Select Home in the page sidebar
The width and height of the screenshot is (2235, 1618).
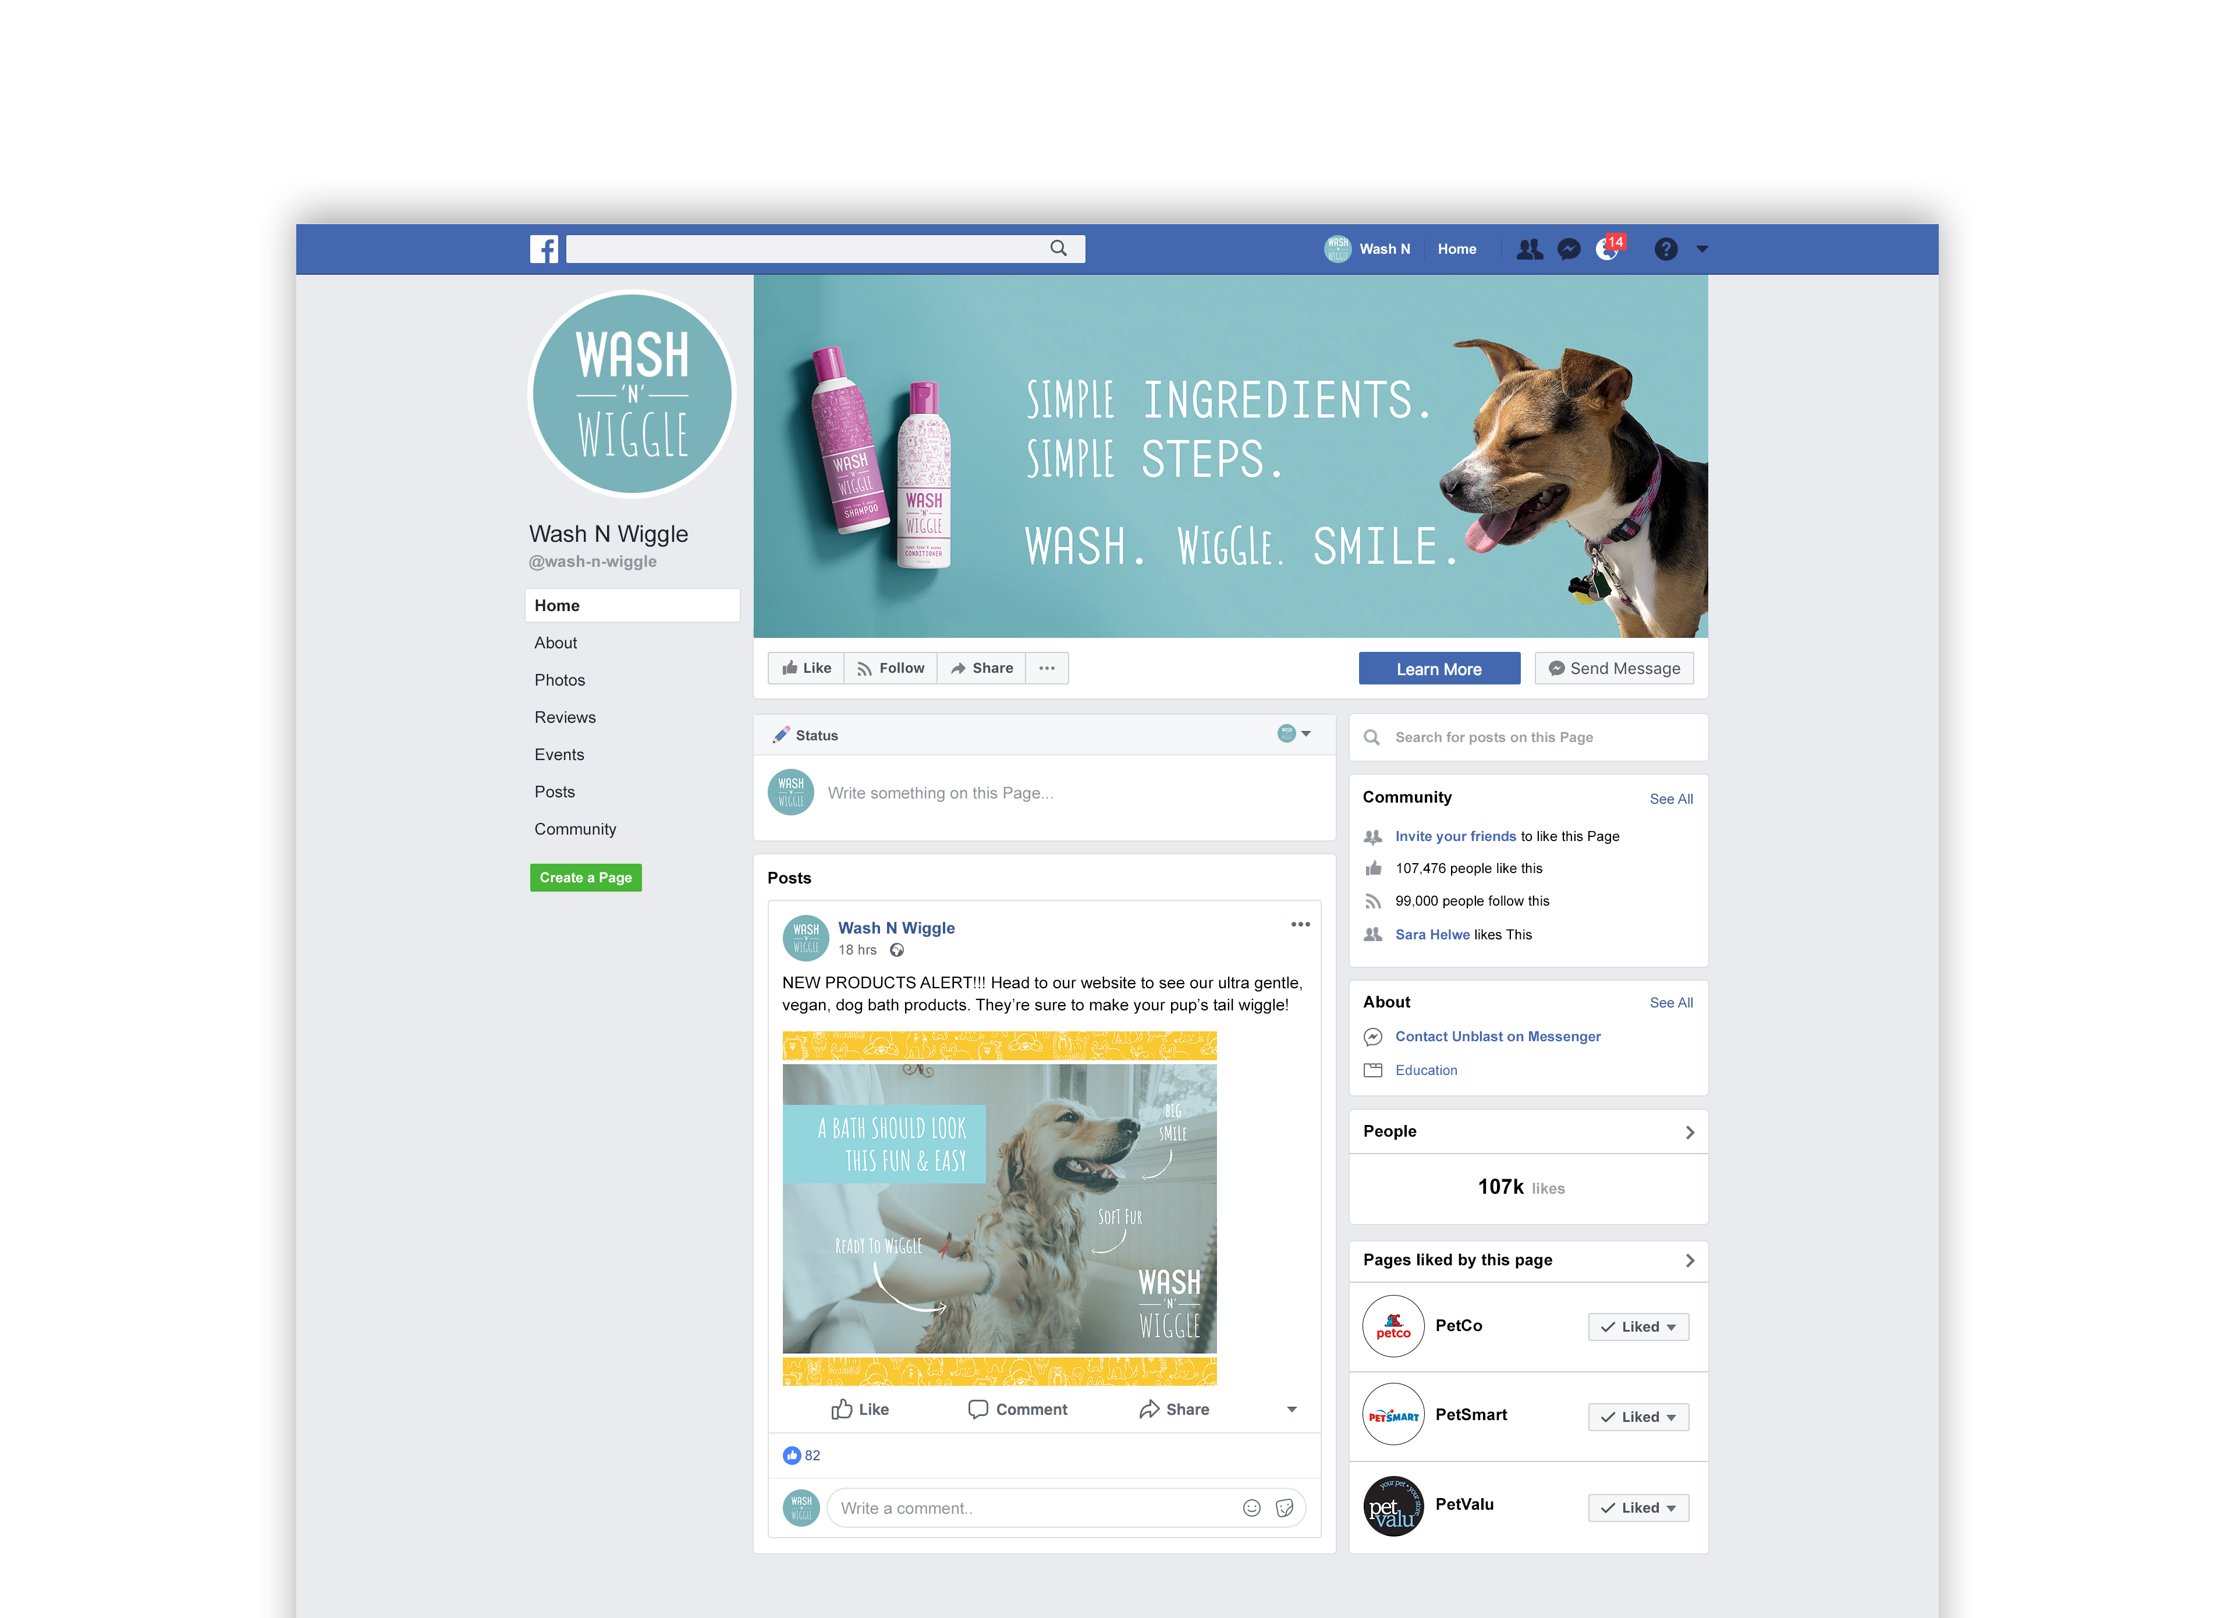632,605
